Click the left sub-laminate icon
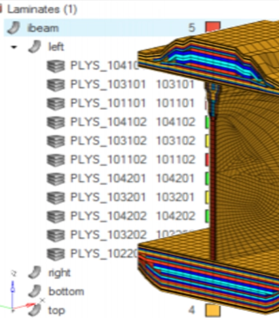Image resolution: width=279 pixels, height=318 pixels. [x=35, y=47]
